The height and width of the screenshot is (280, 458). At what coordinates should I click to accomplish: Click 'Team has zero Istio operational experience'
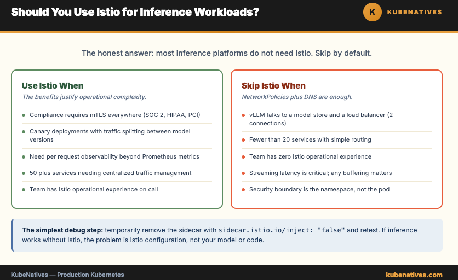click(310, 156)
